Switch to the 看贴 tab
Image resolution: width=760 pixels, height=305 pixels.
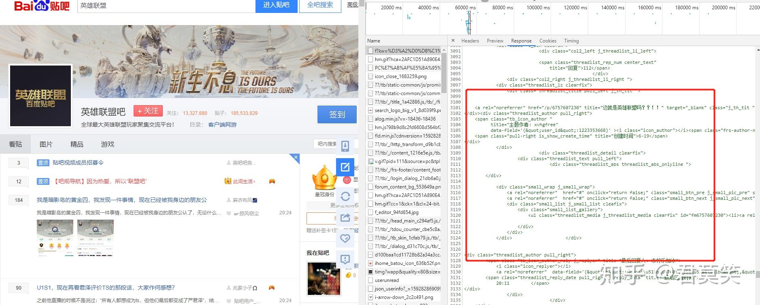tap(15, 144)
